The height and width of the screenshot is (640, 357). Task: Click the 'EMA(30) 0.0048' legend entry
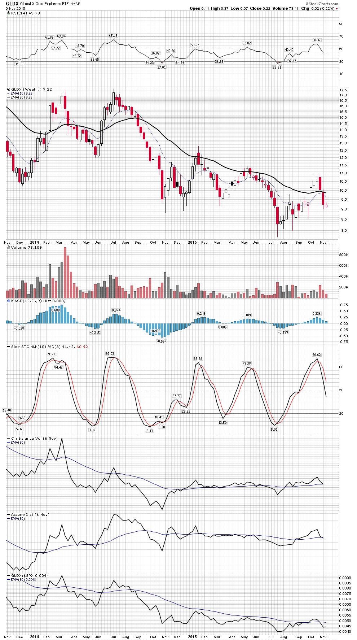(23, 580)
